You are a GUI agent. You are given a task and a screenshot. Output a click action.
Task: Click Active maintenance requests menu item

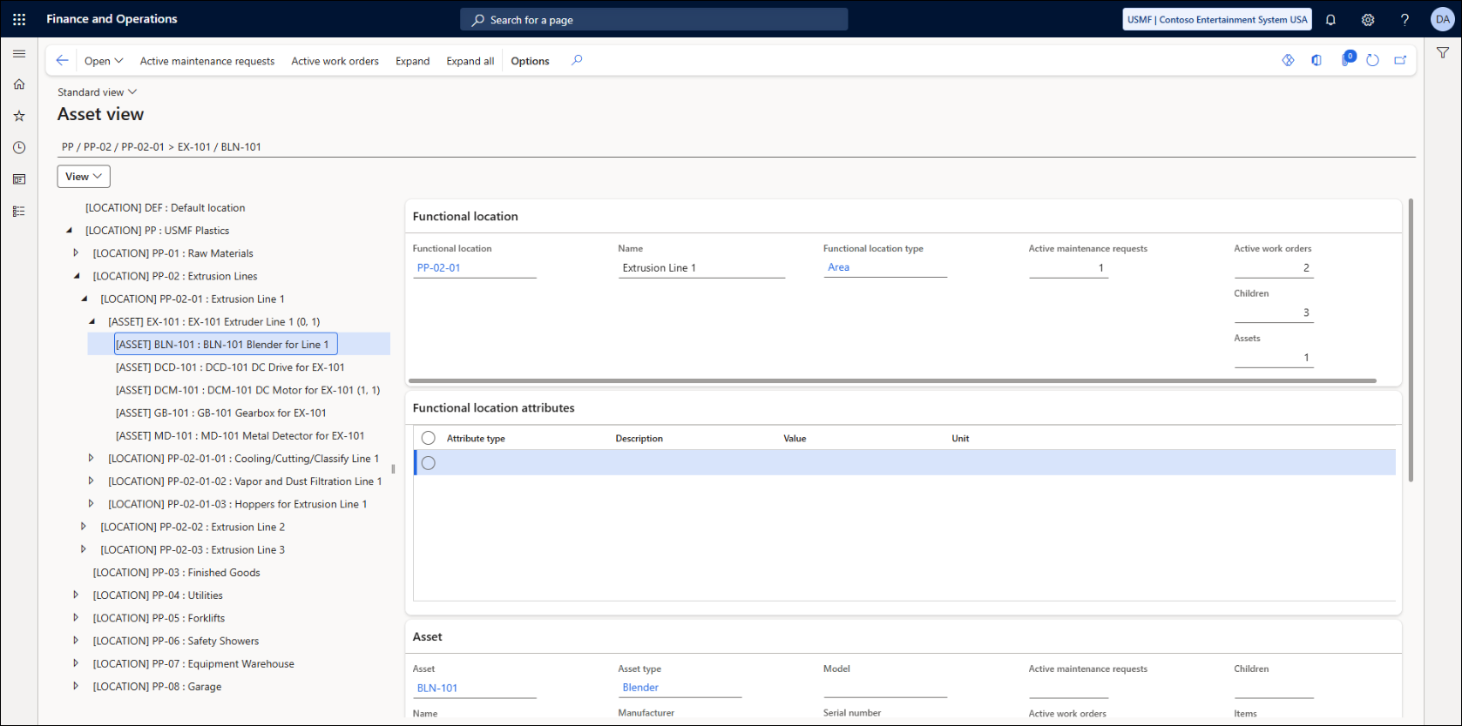[206, 61]
